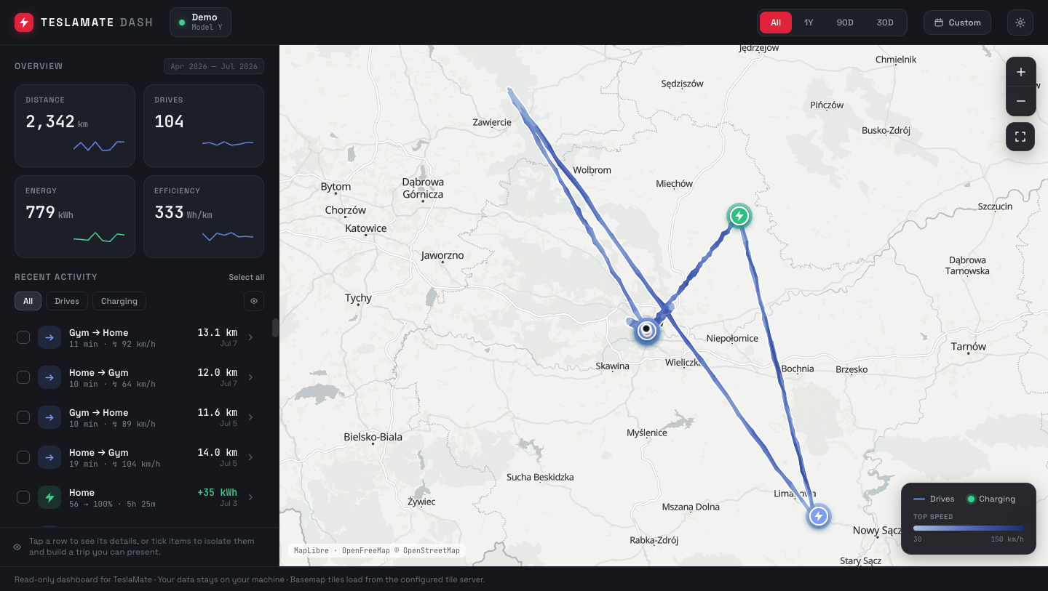Click the top speed gradient bar in legend

pos(968,528)
